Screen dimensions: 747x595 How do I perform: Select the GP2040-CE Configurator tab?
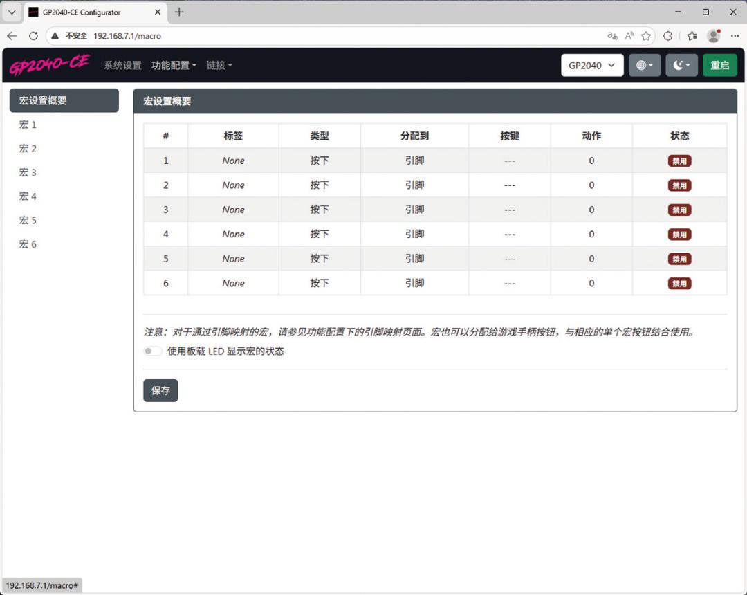(x=95, y=12)
